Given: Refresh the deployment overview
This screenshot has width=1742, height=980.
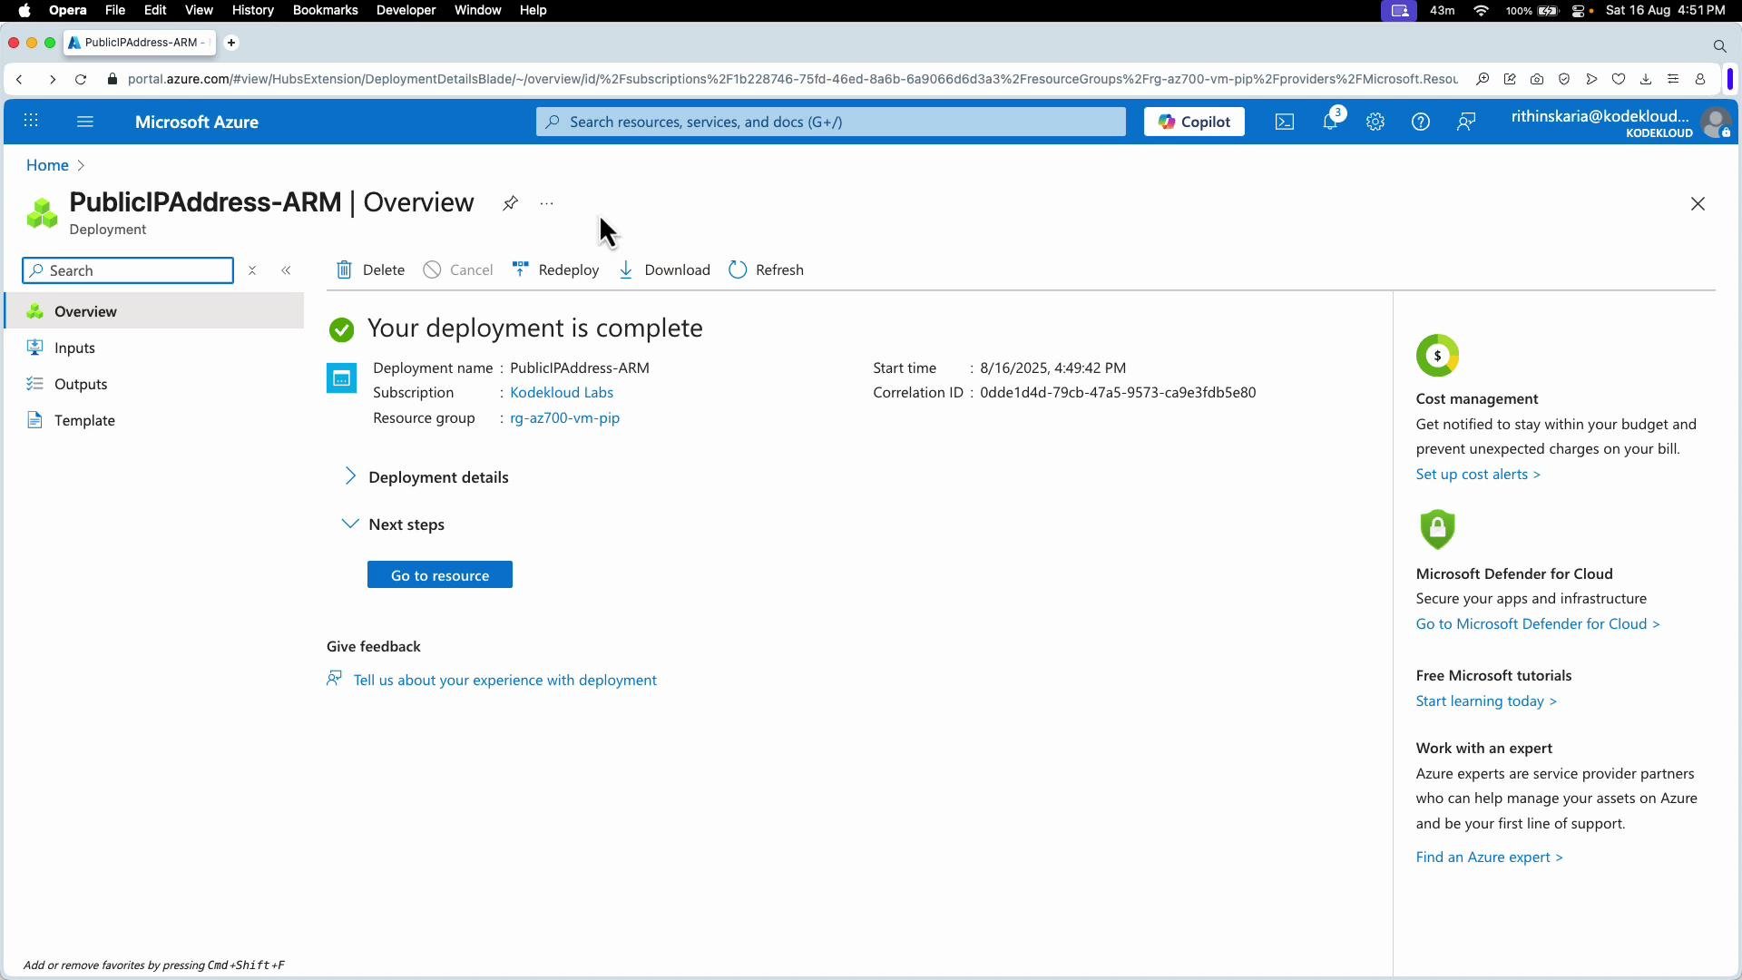Looking at the screenshot, I should click(x=767, y=270).
